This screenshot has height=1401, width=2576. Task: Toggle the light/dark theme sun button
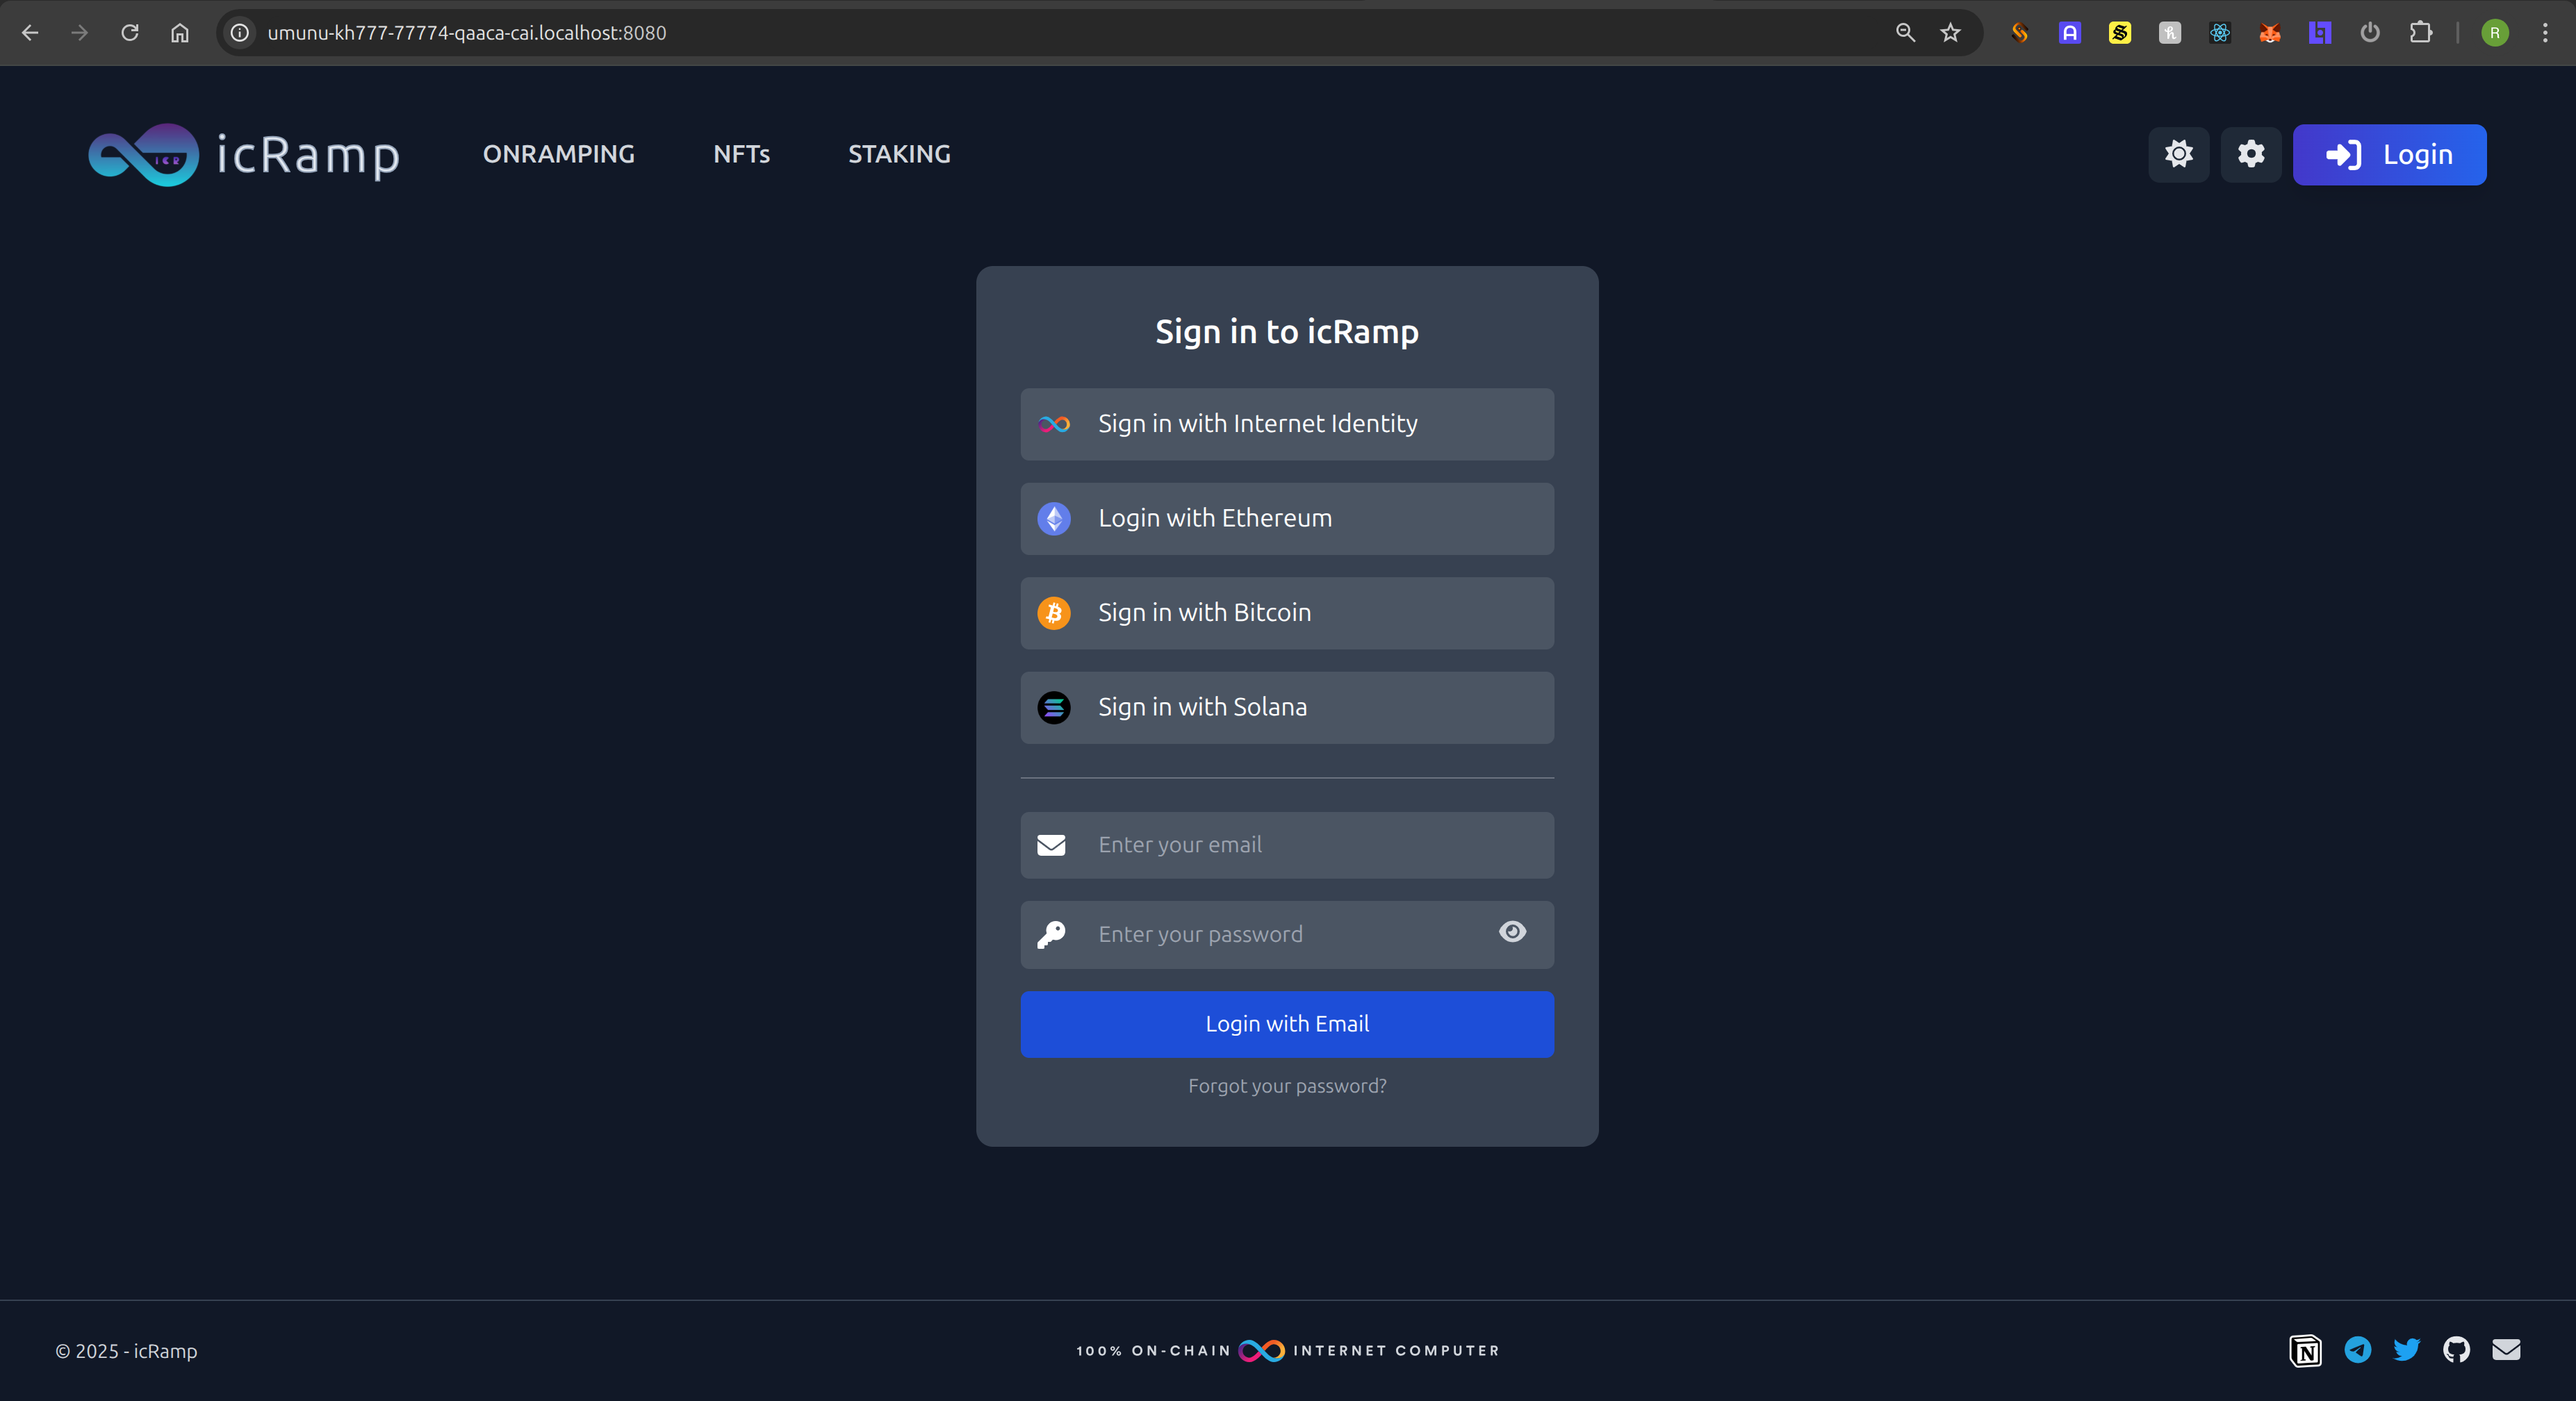click(2178, 154)
